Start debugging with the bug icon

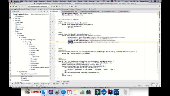pyautogui.click(x=54, y=6)
